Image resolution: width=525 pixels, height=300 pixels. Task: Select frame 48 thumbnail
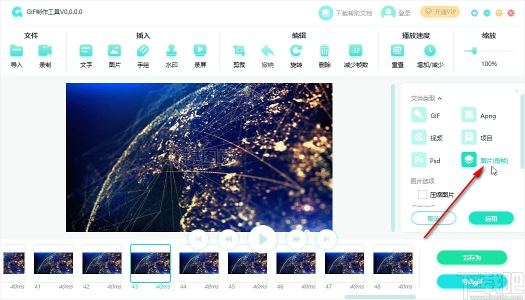point(393,263)
